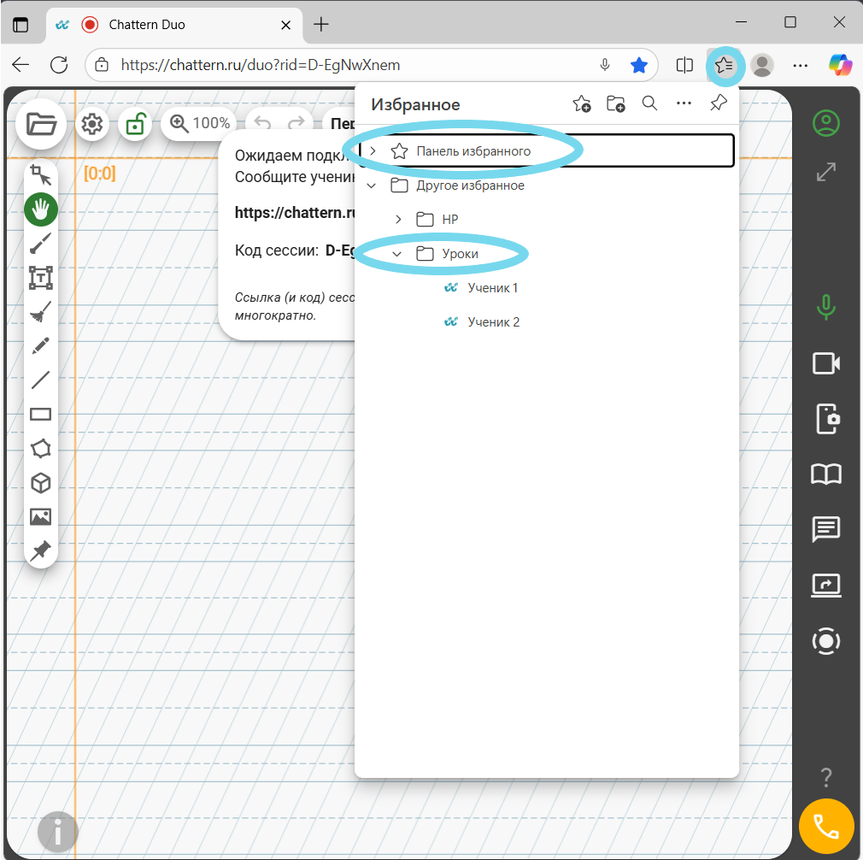
Task: Open the 100% zoom control
Action: (200, 124)
